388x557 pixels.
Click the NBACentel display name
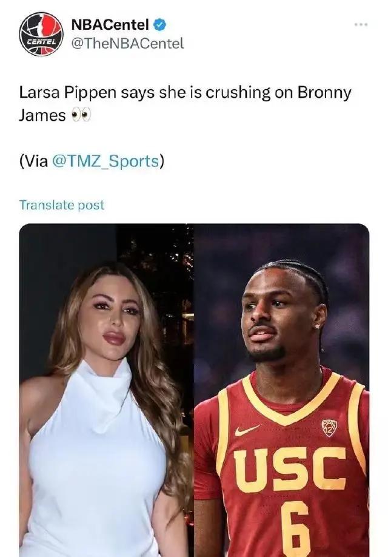click(x=110, y=24)
